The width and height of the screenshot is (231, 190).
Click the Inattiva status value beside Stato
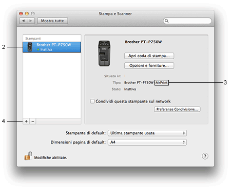pyautogui.click(x=130, y=89)
